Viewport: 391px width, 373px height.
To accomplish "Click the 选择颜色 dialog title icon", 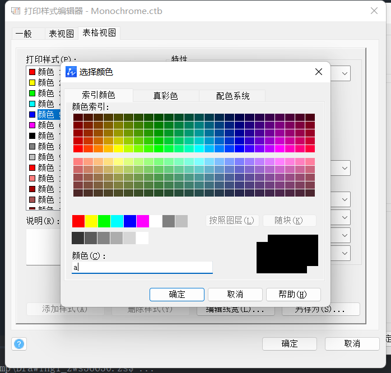I will pyautogui.click(x=71, y=72).
